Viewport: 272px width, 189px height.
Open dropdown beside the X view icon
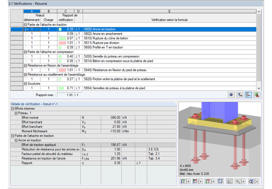pyautogui.click(x=188, y=181)
